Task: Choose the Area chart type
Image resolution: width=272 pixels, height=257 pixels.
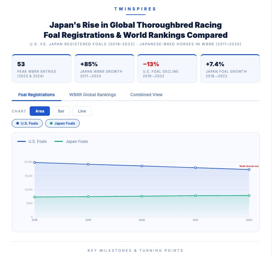Action: coord(40,111)
